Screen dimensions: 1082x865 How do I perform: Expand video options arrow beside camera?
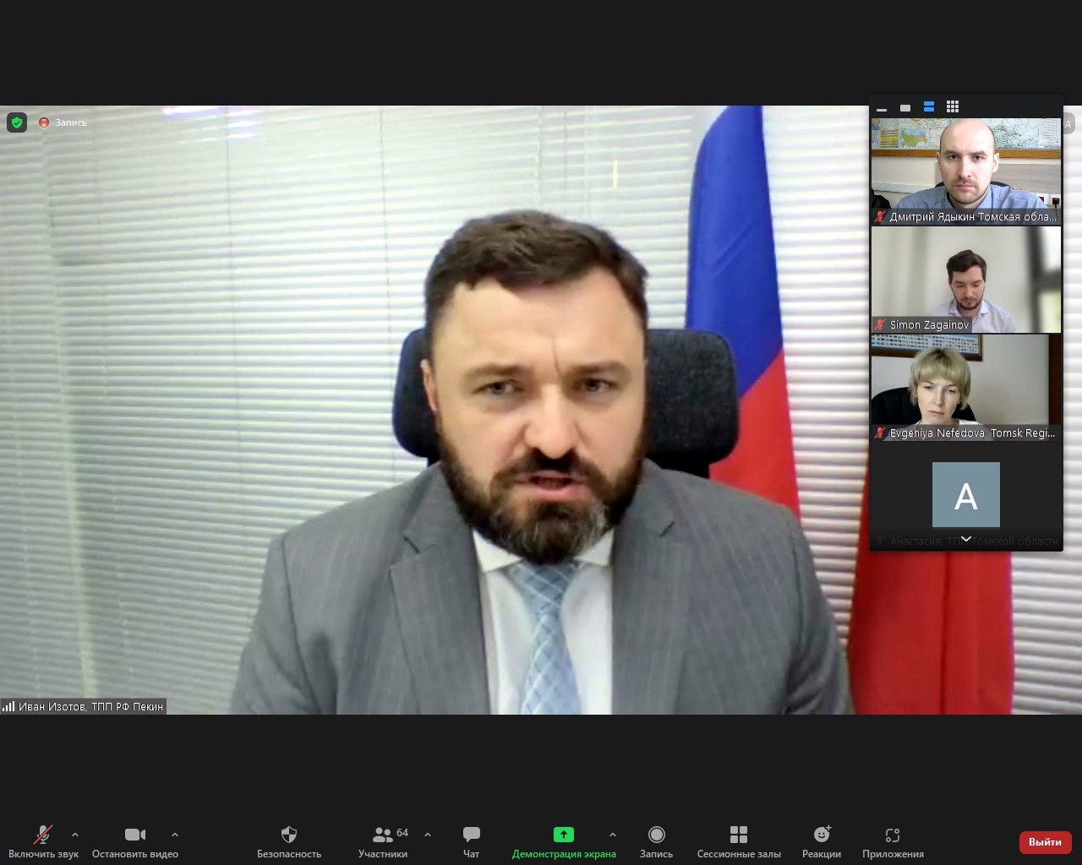pyautogui.click(x=175, y=835)
